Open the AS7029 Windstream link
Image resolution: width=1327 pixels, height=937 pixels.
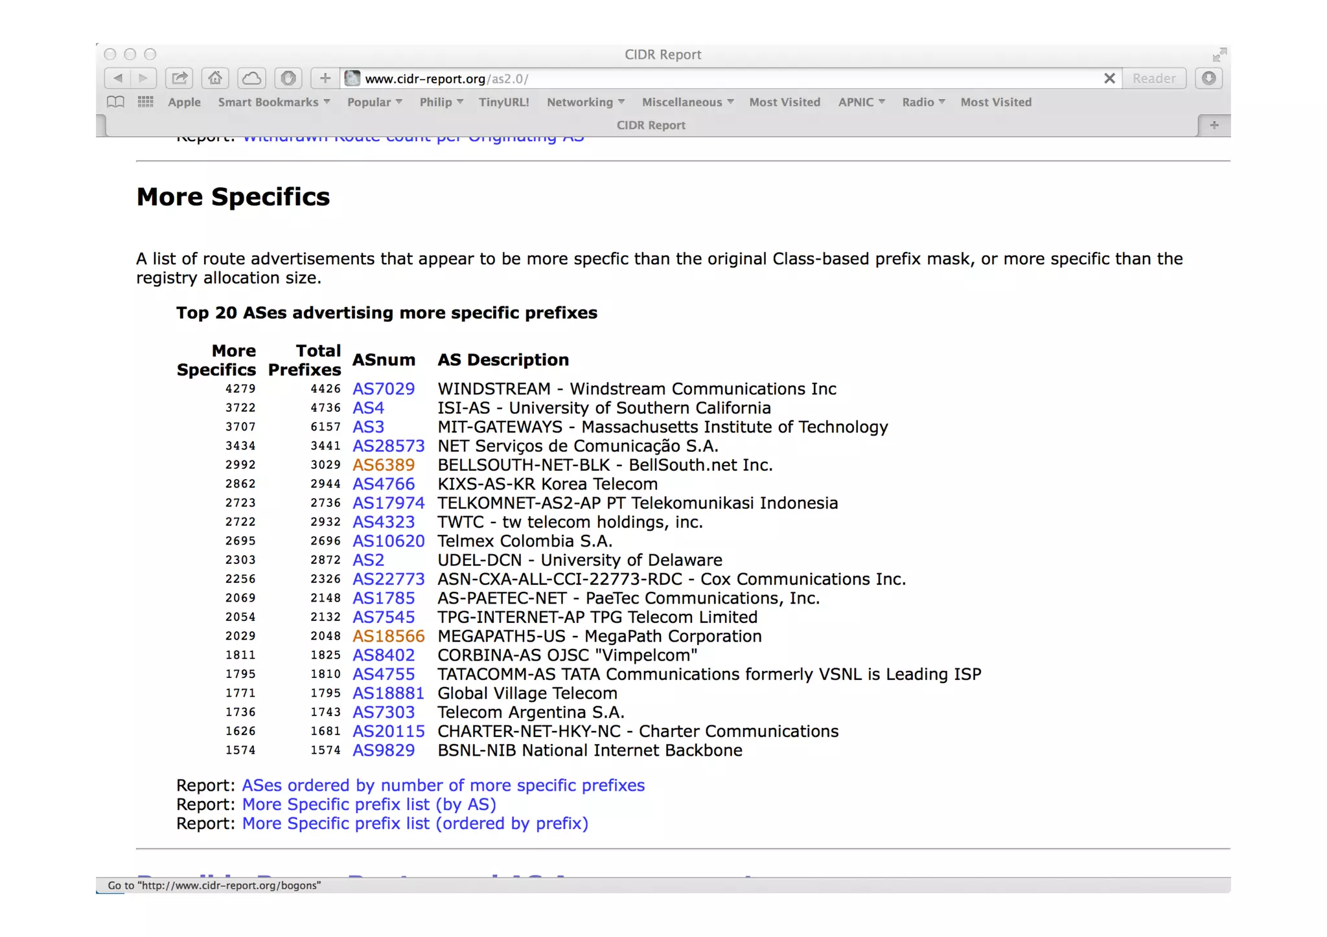pyautogui.click(x=383, y=389)
